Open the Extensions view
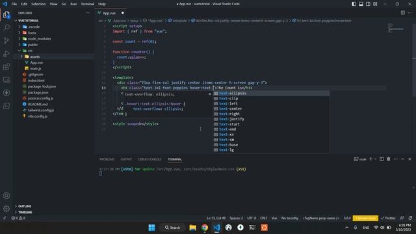This screenshot has width=416, height=234. click(6, 66)
